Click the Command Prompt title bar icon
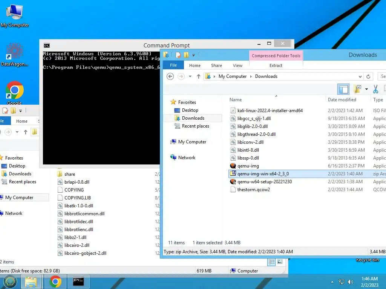Screen dimensions: 386x289 pyautogui.click(x=46, y=45)
